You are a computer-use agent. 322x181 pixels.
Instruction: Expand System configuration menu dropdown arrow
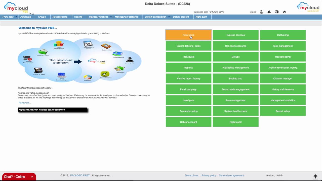(x=169, y=17)
